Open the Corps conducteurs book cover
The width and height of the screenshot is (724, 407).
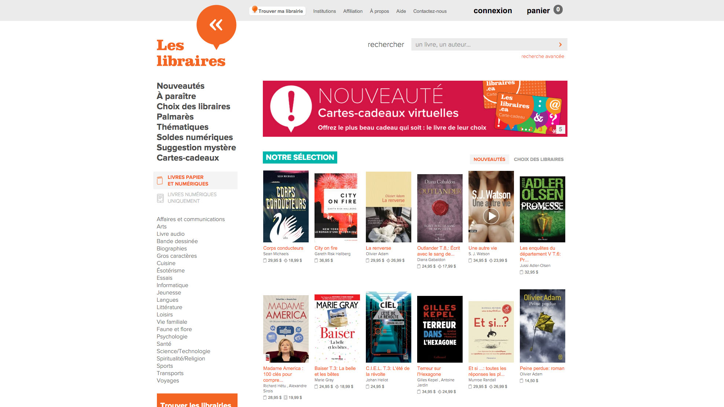tap(286, 206)
